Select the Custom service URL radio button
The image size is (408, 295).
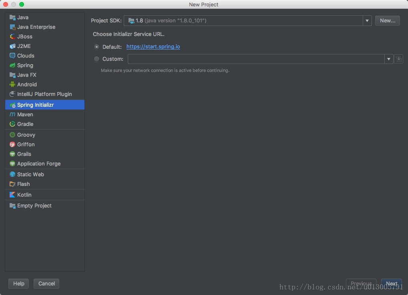click(x=96, y=59)
